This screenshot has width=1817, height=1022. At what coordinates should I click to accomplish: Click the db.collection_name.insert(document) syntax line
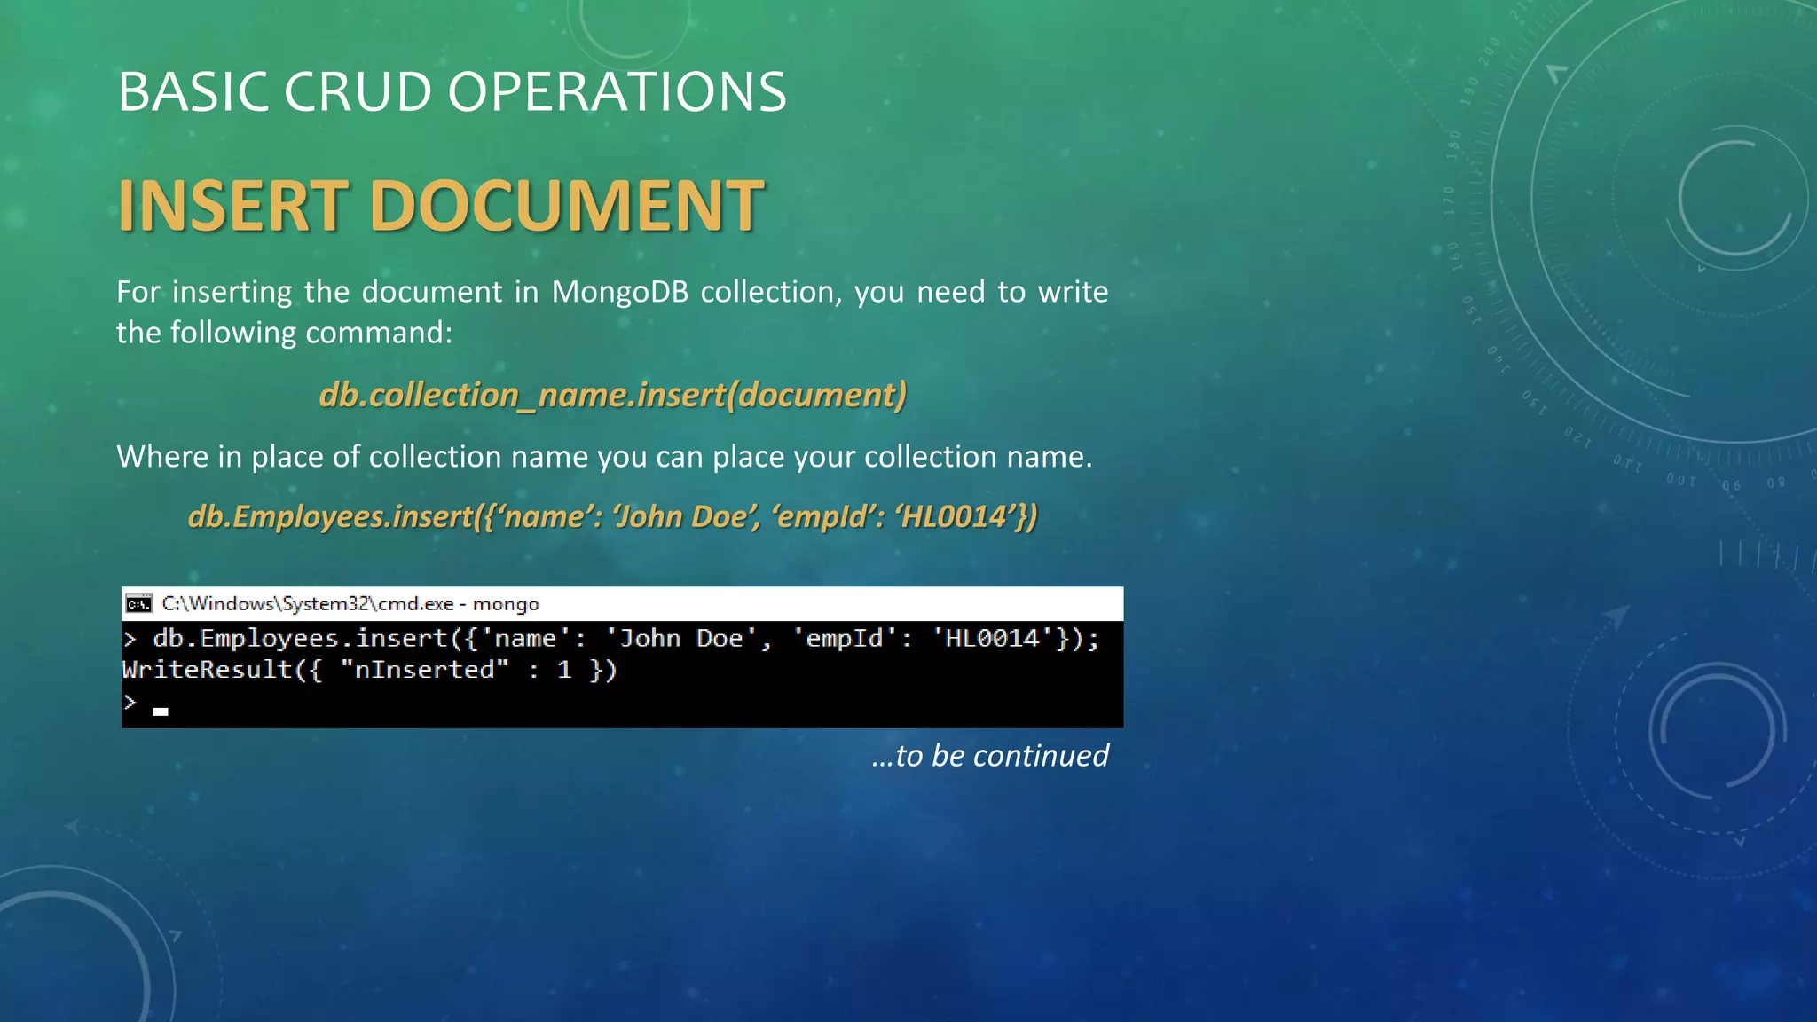[x=612, y=395]
